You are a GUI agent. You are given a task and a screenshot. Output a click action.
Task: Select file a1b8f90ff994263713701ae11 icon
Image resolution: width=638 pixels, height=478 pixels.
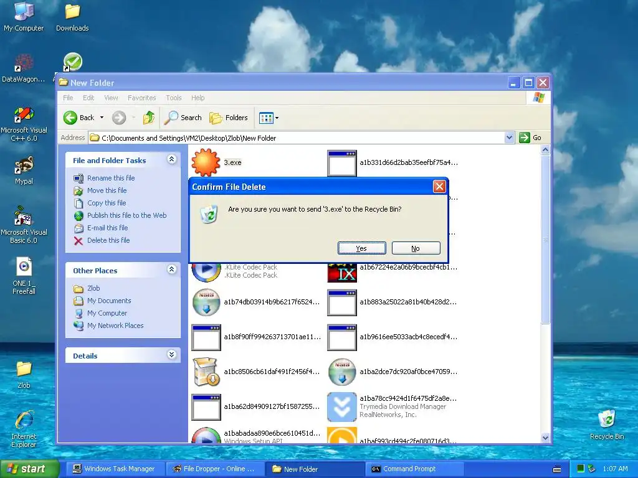pos(206,337)
